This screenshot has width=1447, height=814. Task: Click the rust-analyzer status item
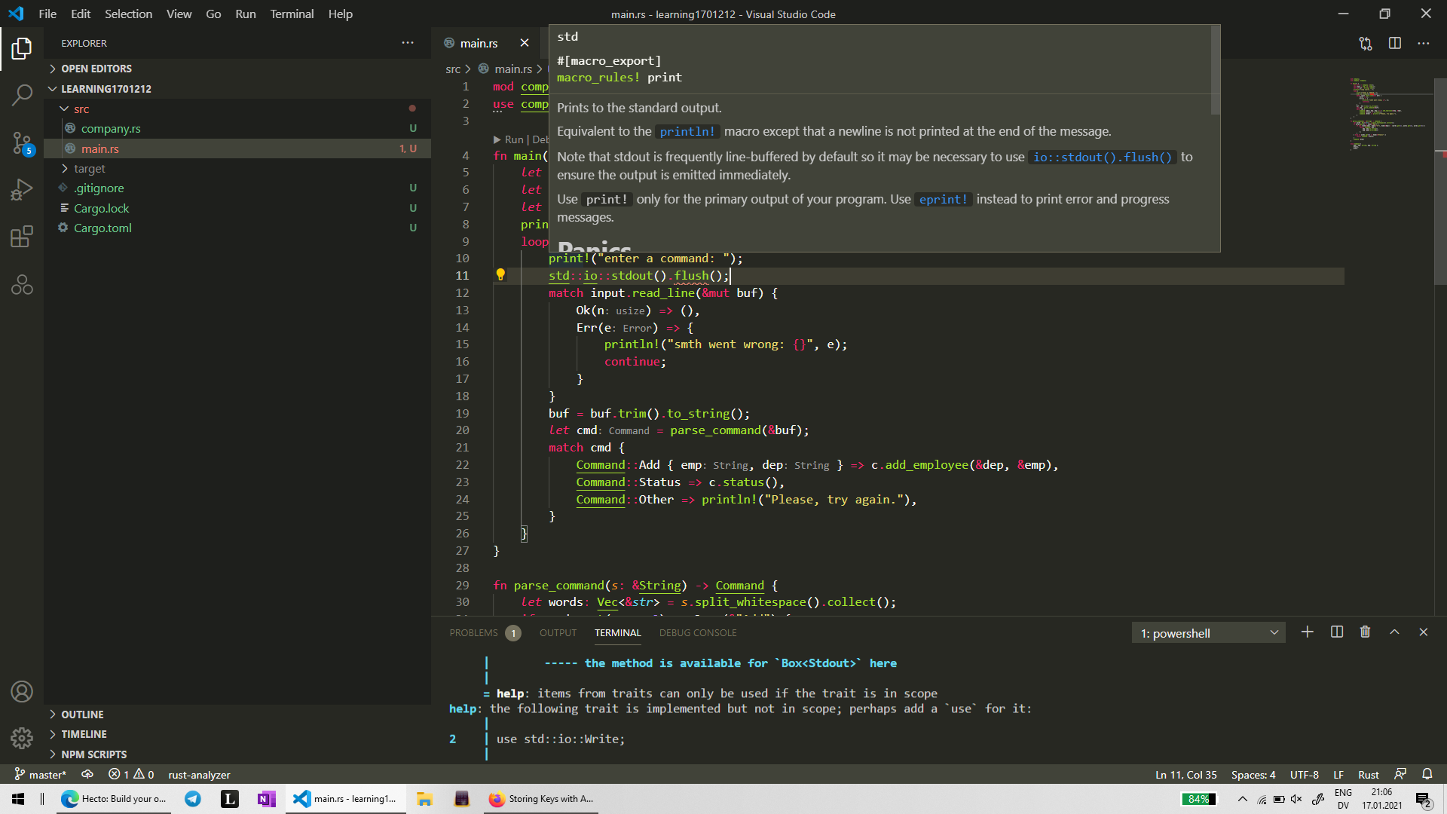199,774
